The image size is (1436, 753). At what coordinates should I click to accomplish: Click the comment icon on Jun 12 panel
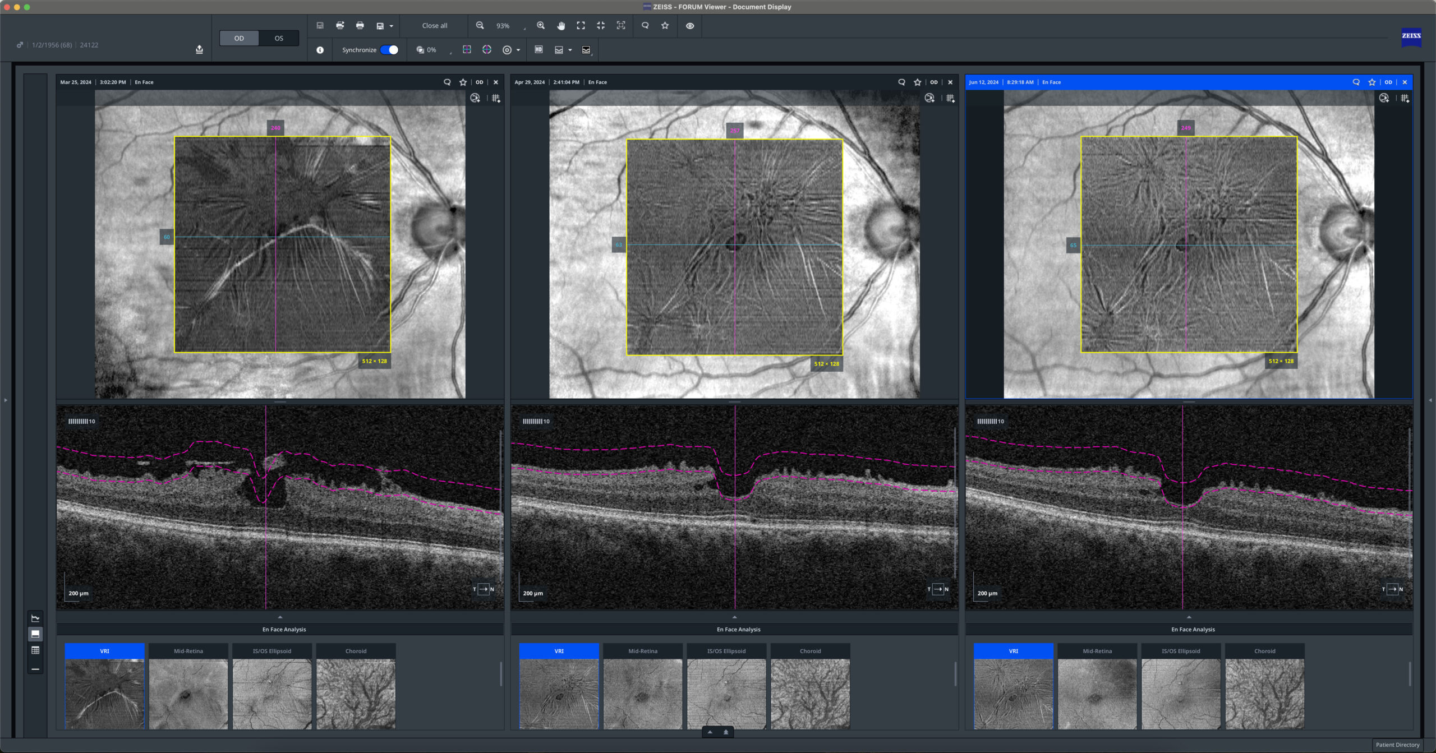coord(1356,82)
